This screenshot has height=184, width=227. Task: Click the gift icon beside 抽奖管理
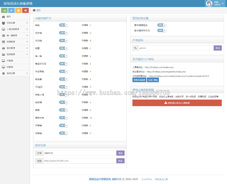coord(4,48)
